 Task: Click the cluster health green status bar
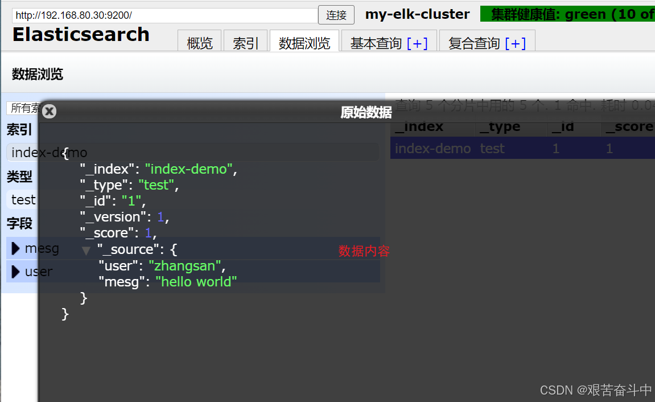point(568,14)
